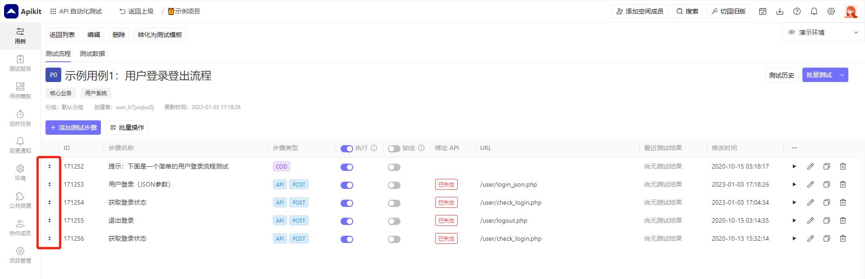Toggle lock switch for step 171252

point(394,167)
